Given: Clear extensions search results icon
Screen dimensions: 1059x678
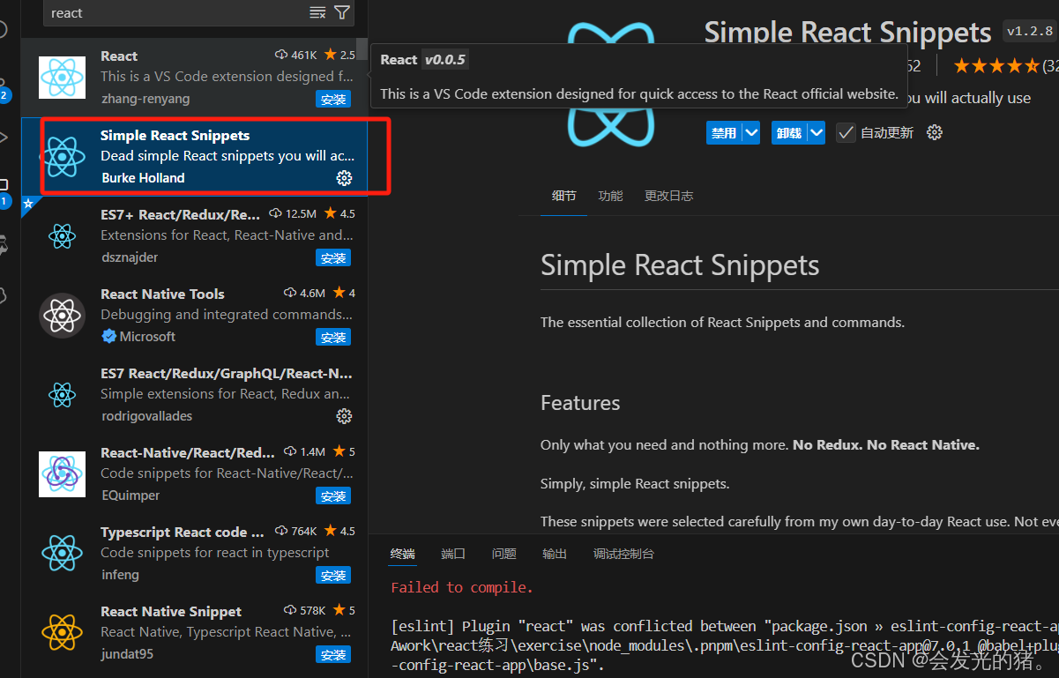Looking at the screenshot, I should click(x=317, y=12).
